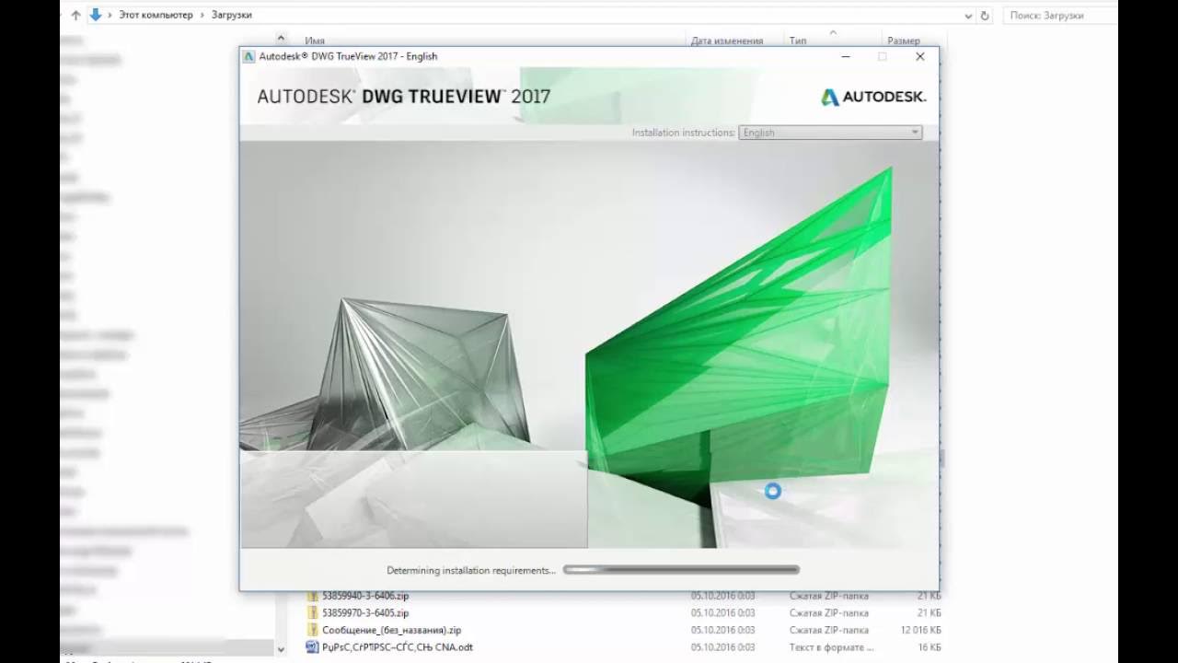The width and height of the screenshot is (1178, 663).
Task: Click the up arrow in Explorer's address bar
Action: 76,16
